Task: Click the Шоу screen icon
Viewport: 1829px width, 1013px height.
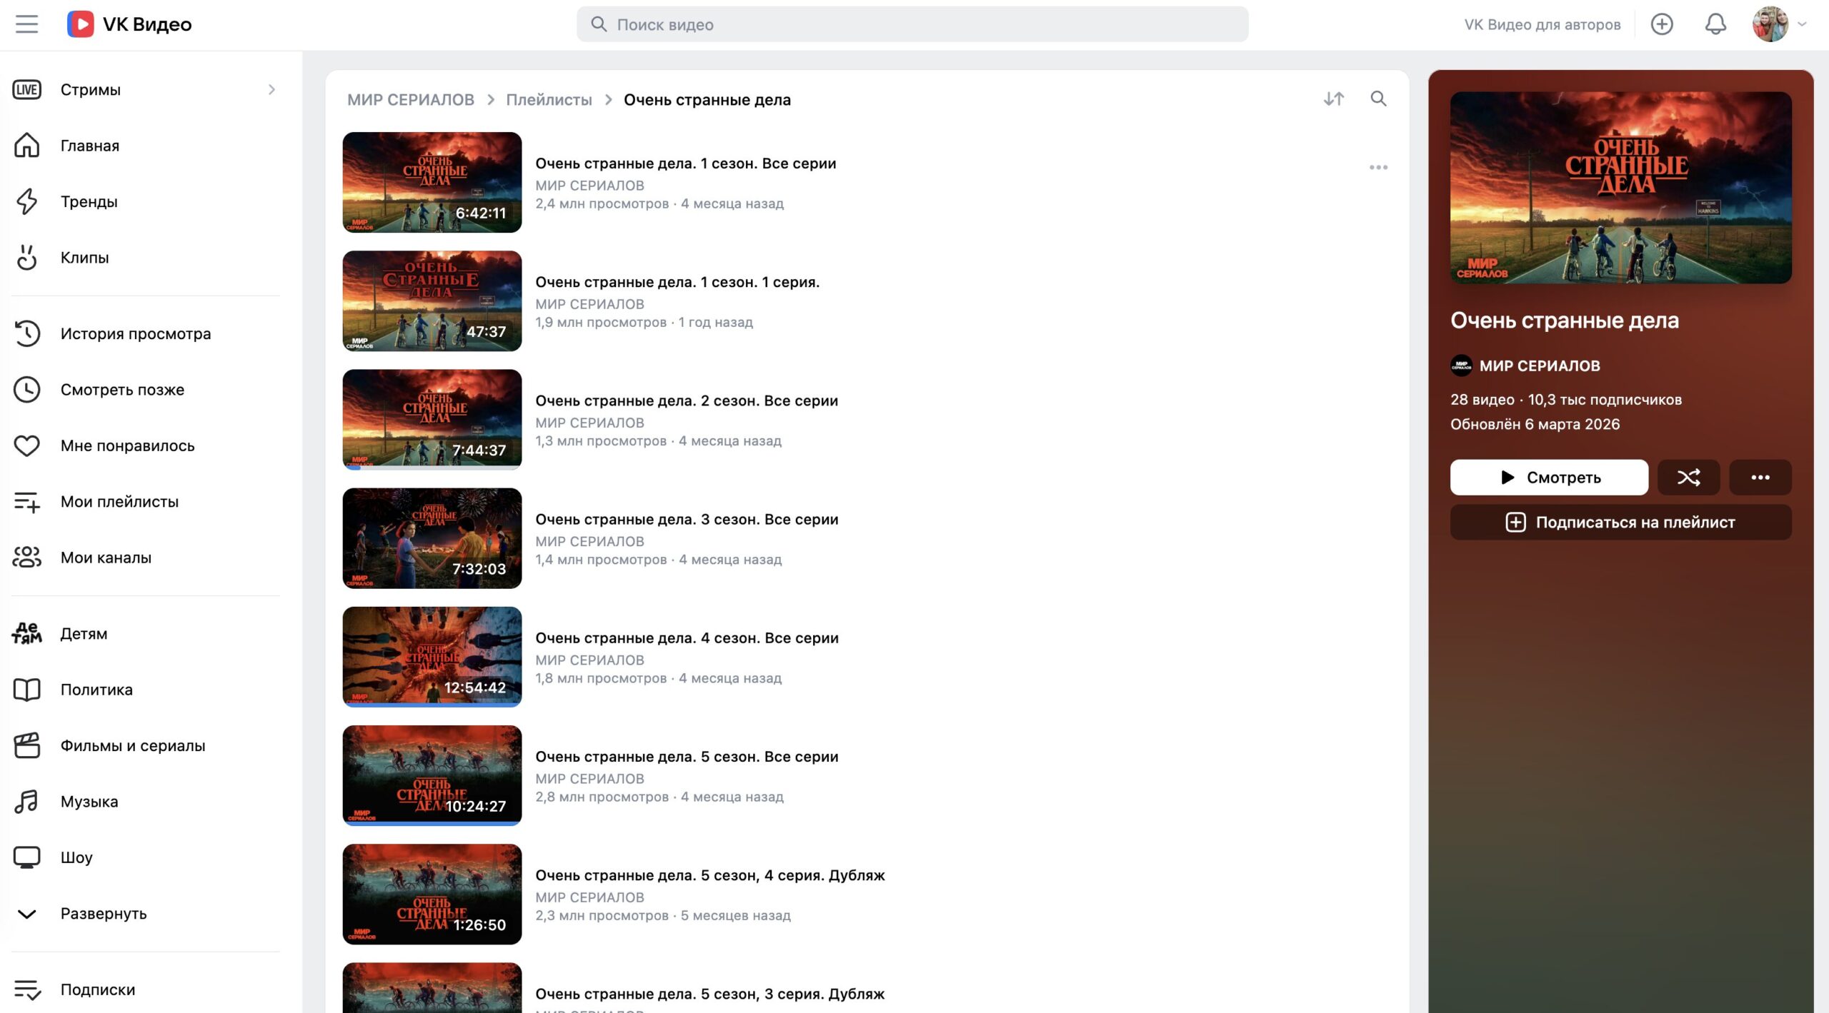Action: click(26, 857)
